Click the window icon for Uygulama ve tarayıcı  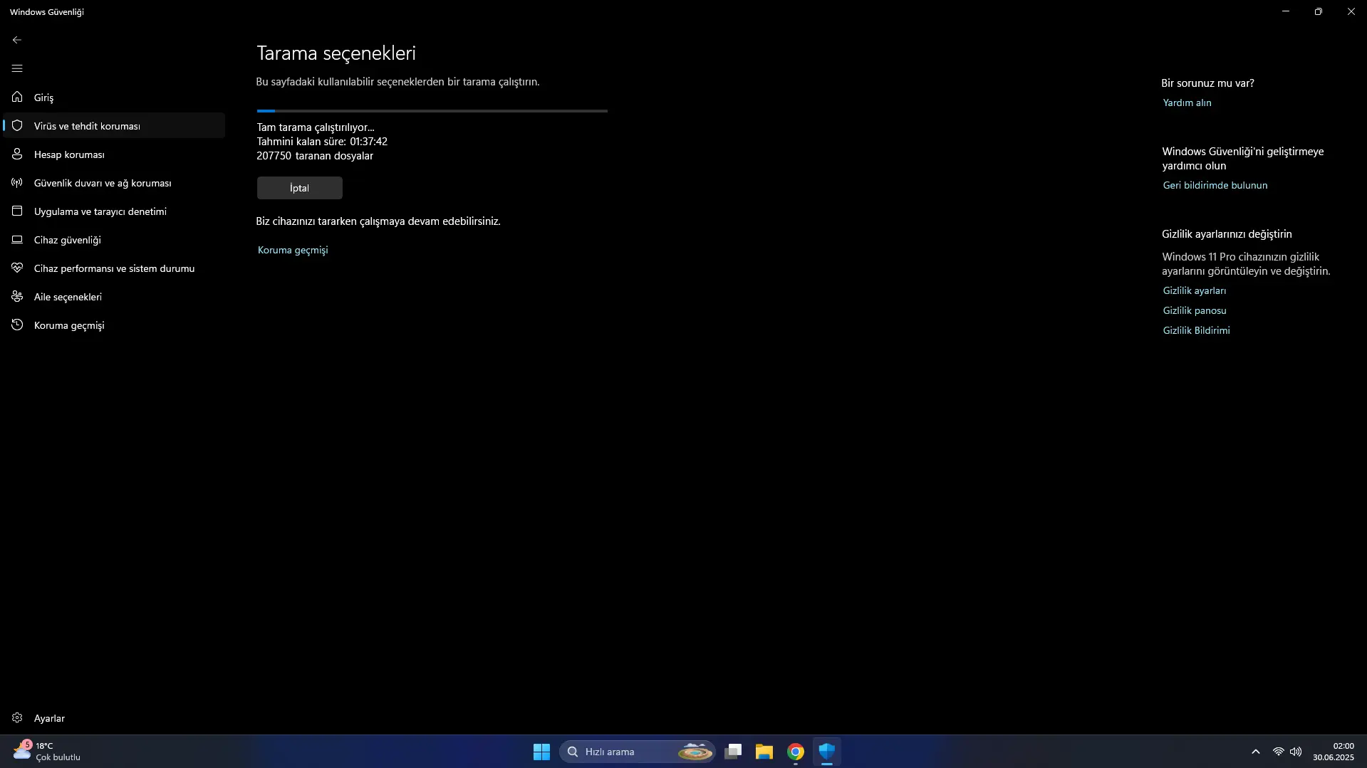17,211
